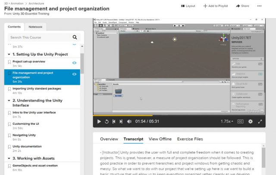Image resolution: width=276 pixels, height=175 pixels.
Task: Click the Architecture breadcrumb link
Action: pyautogui.click(x=36, y=3)
